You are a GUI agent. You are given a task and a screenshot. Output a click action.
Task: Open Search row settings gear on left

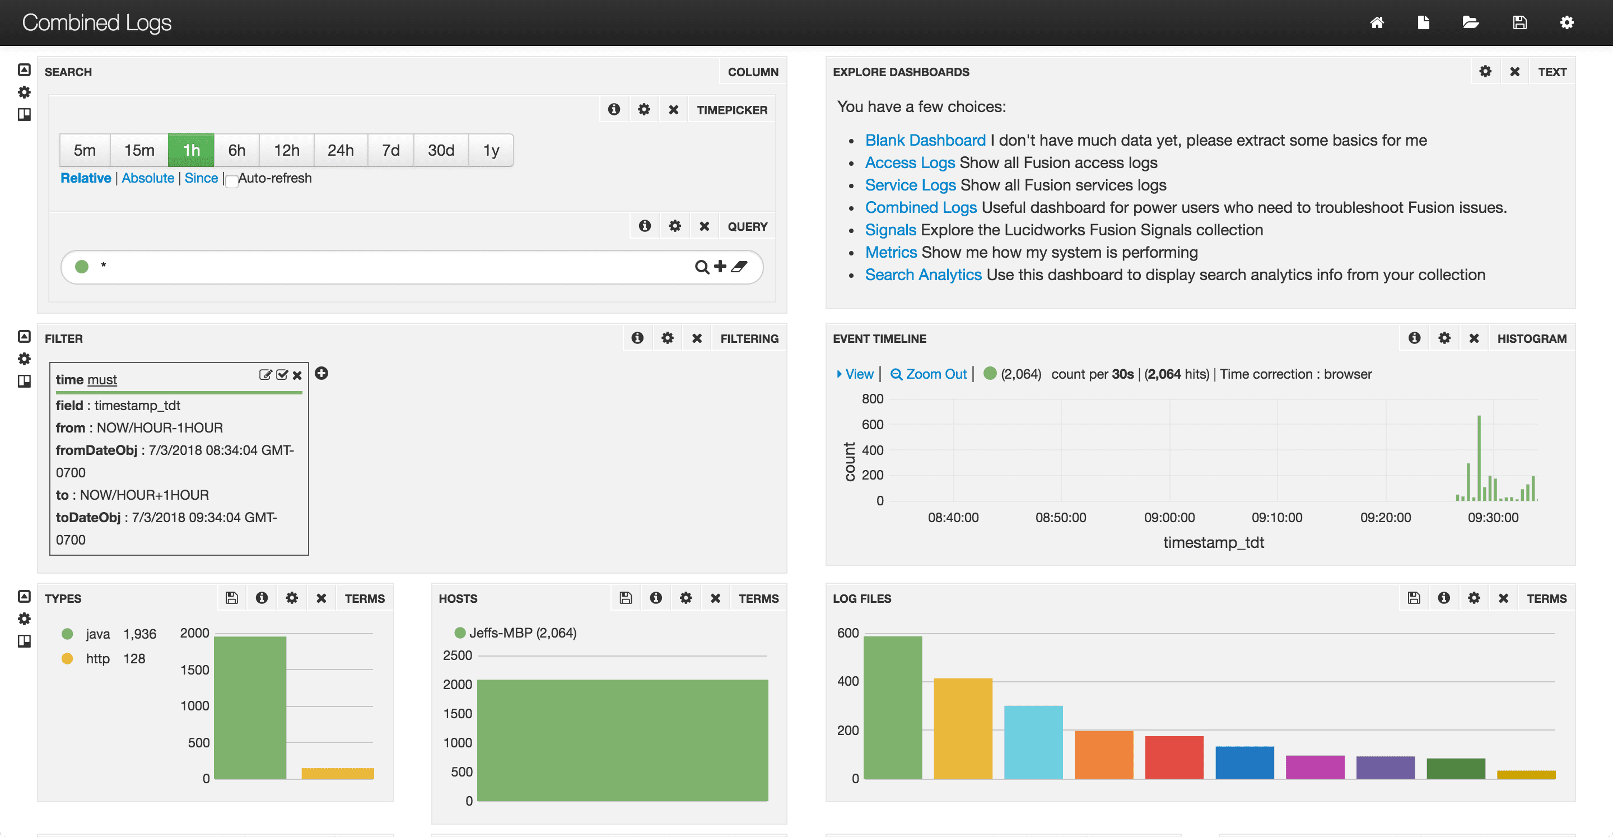point(24,92)
